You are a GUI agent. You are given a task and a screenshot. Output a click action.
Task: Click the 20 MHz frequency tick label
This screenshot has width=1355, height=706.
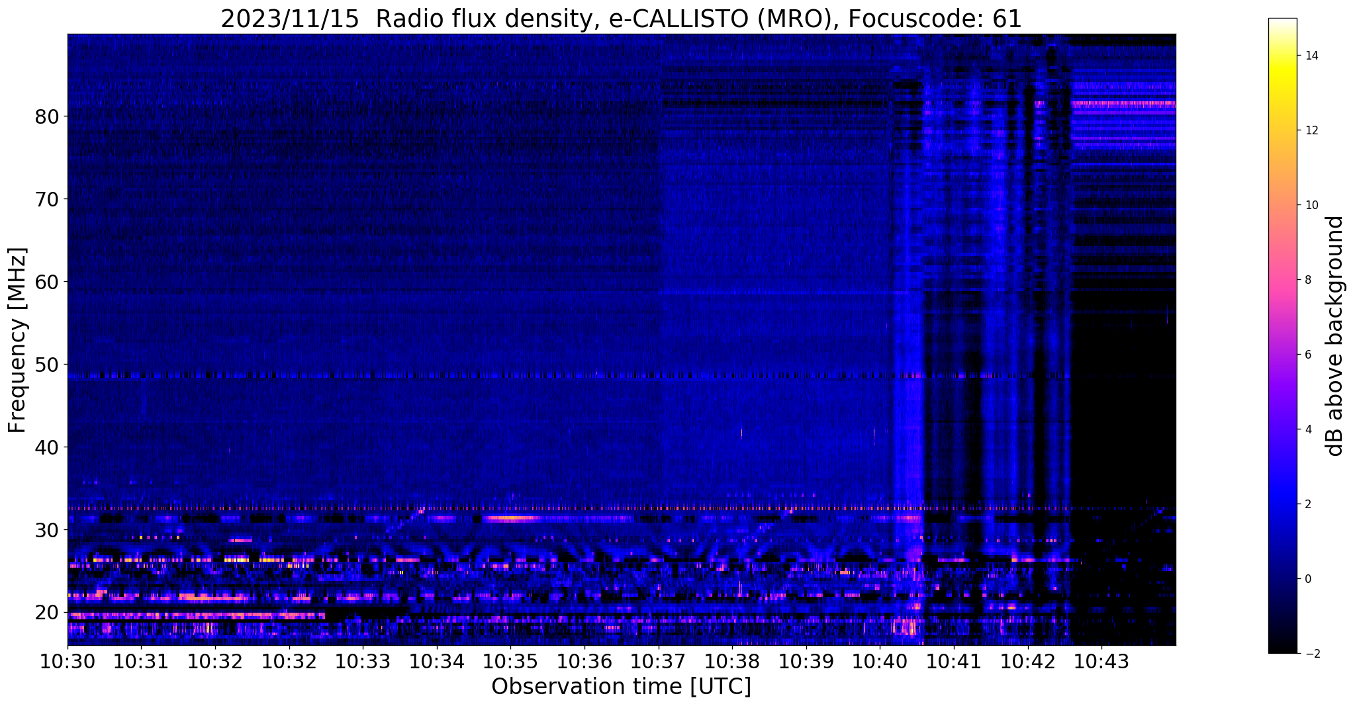(46, 613)
